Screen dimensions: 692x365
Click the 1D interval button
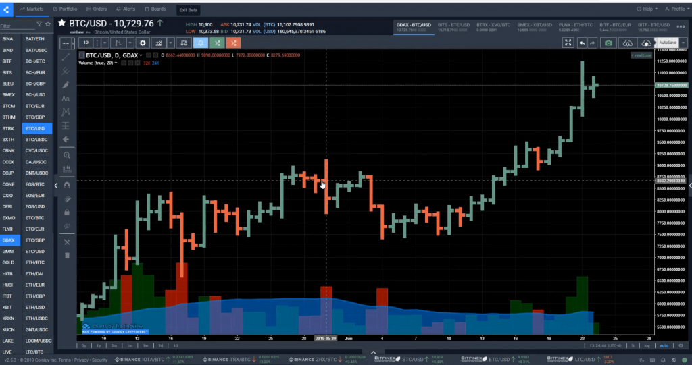[86, 43]
